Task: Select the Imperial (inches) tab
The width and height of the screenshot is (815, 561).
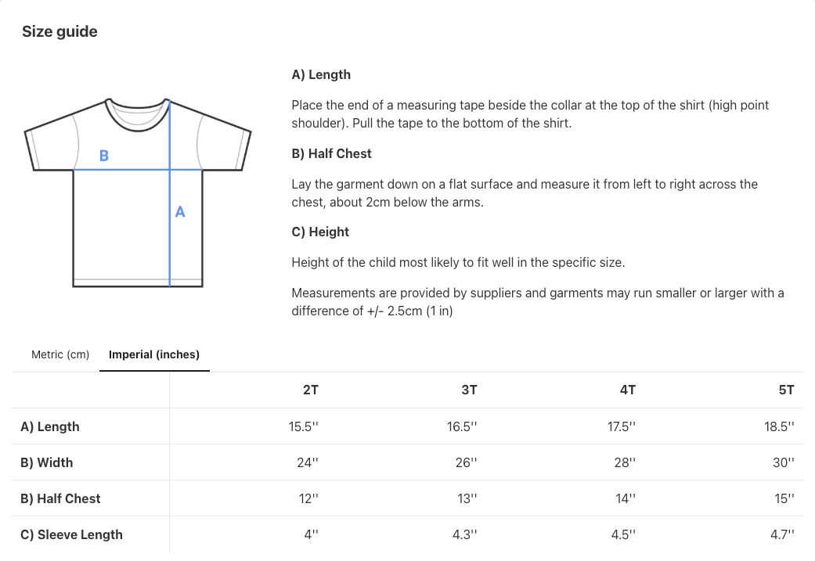Action: [154, 354]
